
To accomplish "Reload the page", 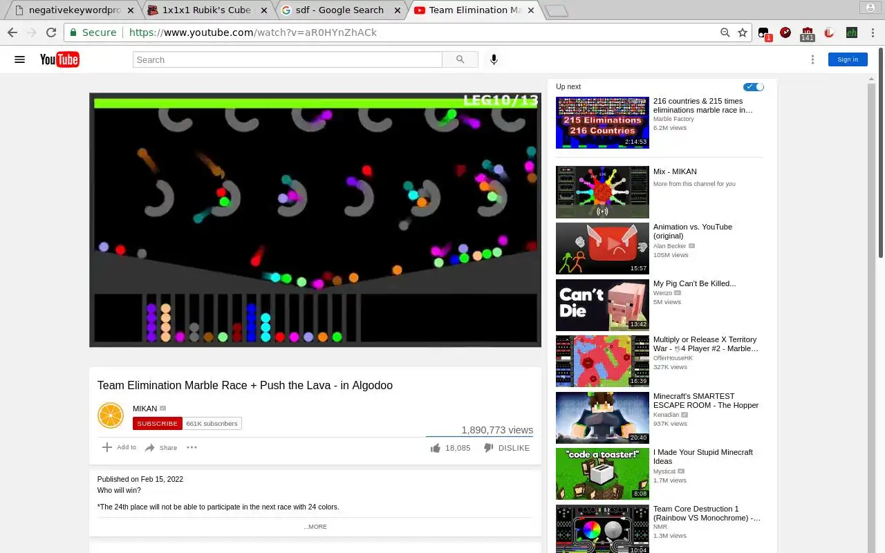I will click(50, 32).
